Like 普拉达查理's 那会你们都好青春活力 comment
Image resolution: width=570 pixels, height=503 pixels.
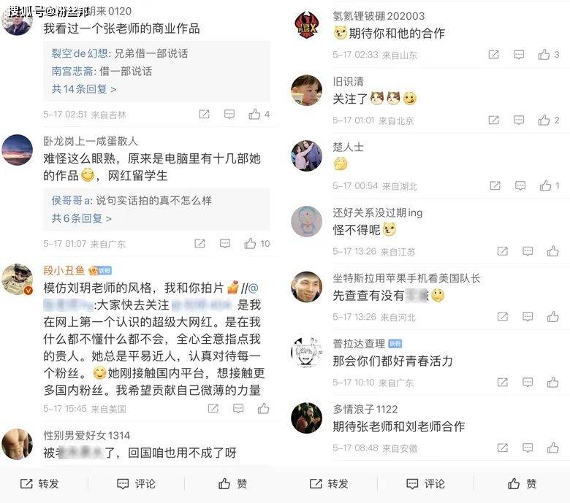click(553, 382)
